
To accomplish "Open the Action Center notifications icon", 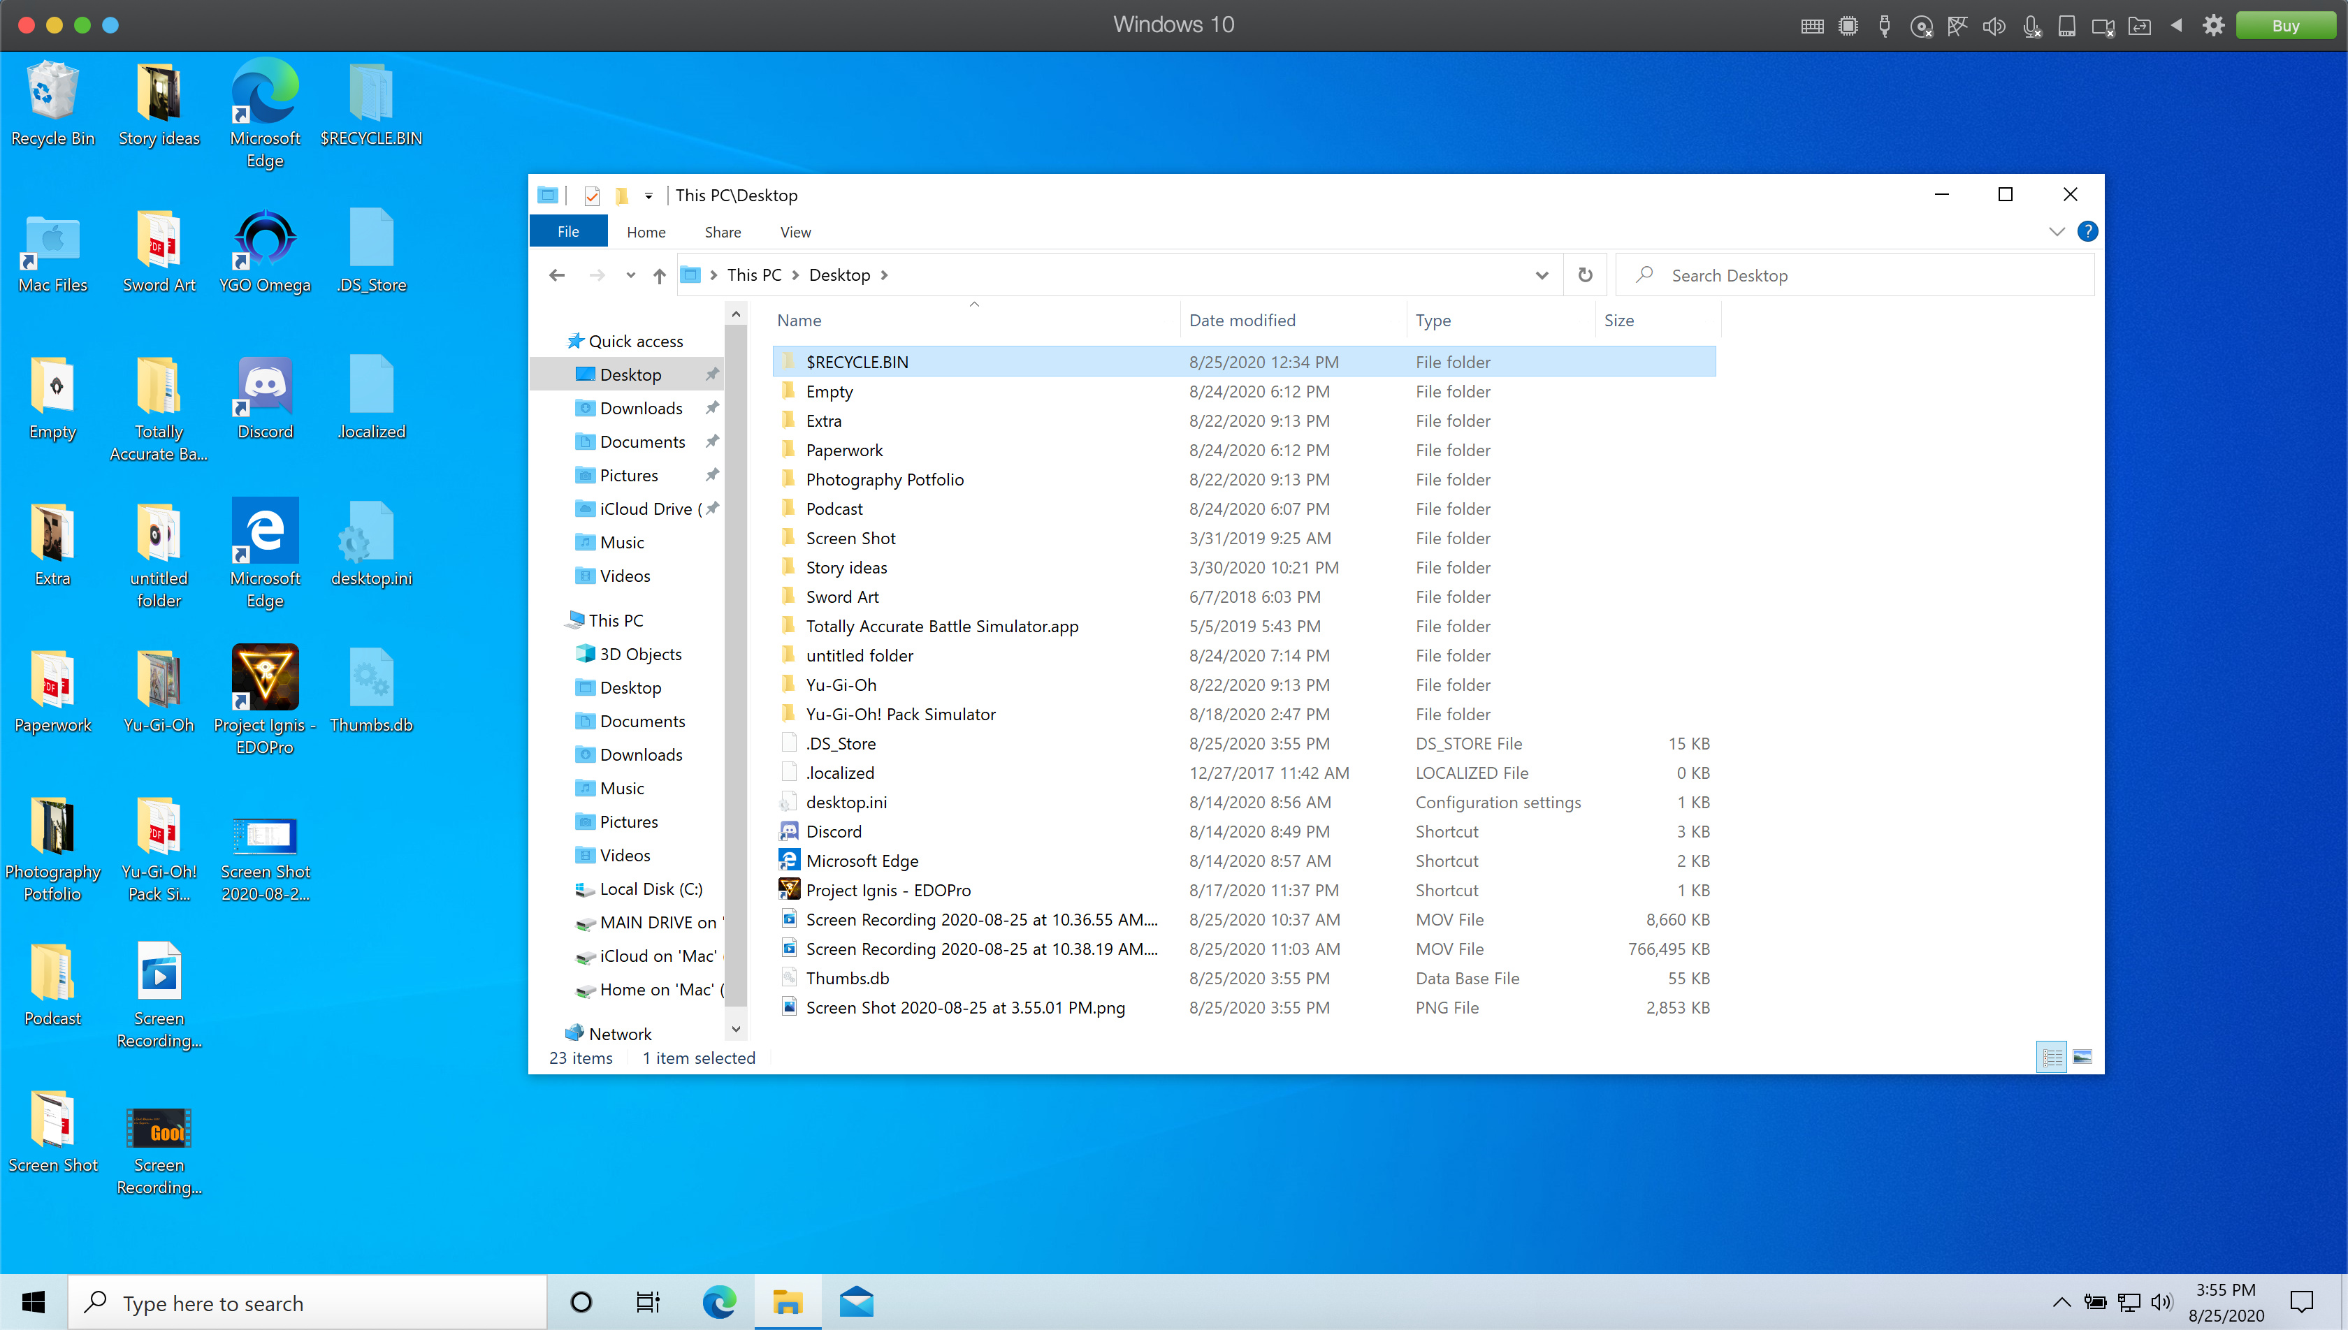I will coord(2301,1301).
